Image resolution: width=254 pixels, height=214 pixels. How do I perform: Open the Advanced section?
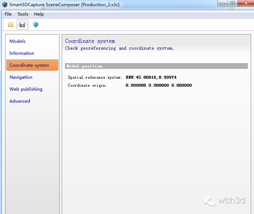point(20,101)
